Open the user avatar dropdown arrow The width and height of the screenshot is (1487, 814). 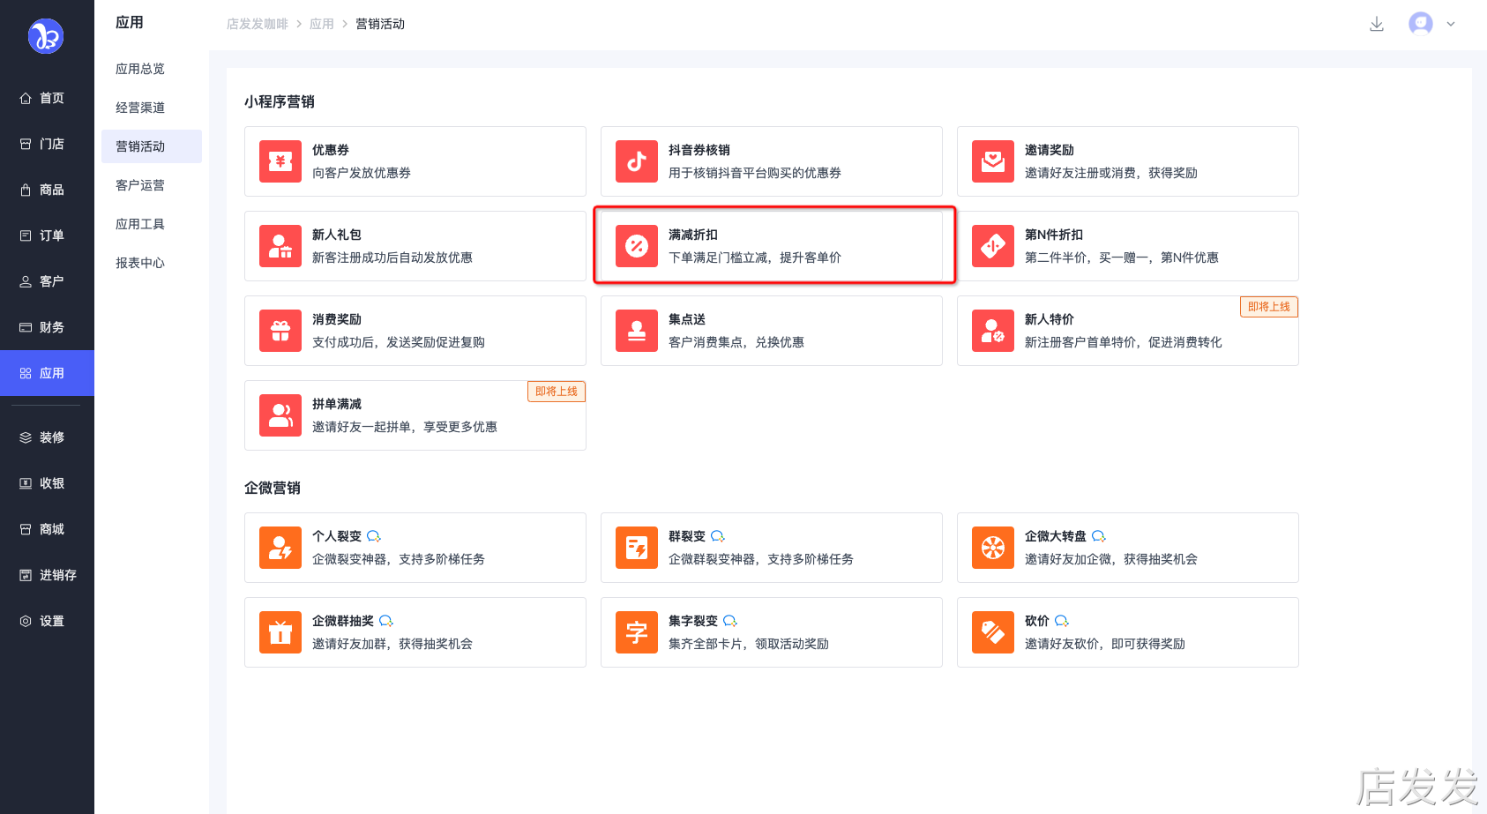[1451, 25]
